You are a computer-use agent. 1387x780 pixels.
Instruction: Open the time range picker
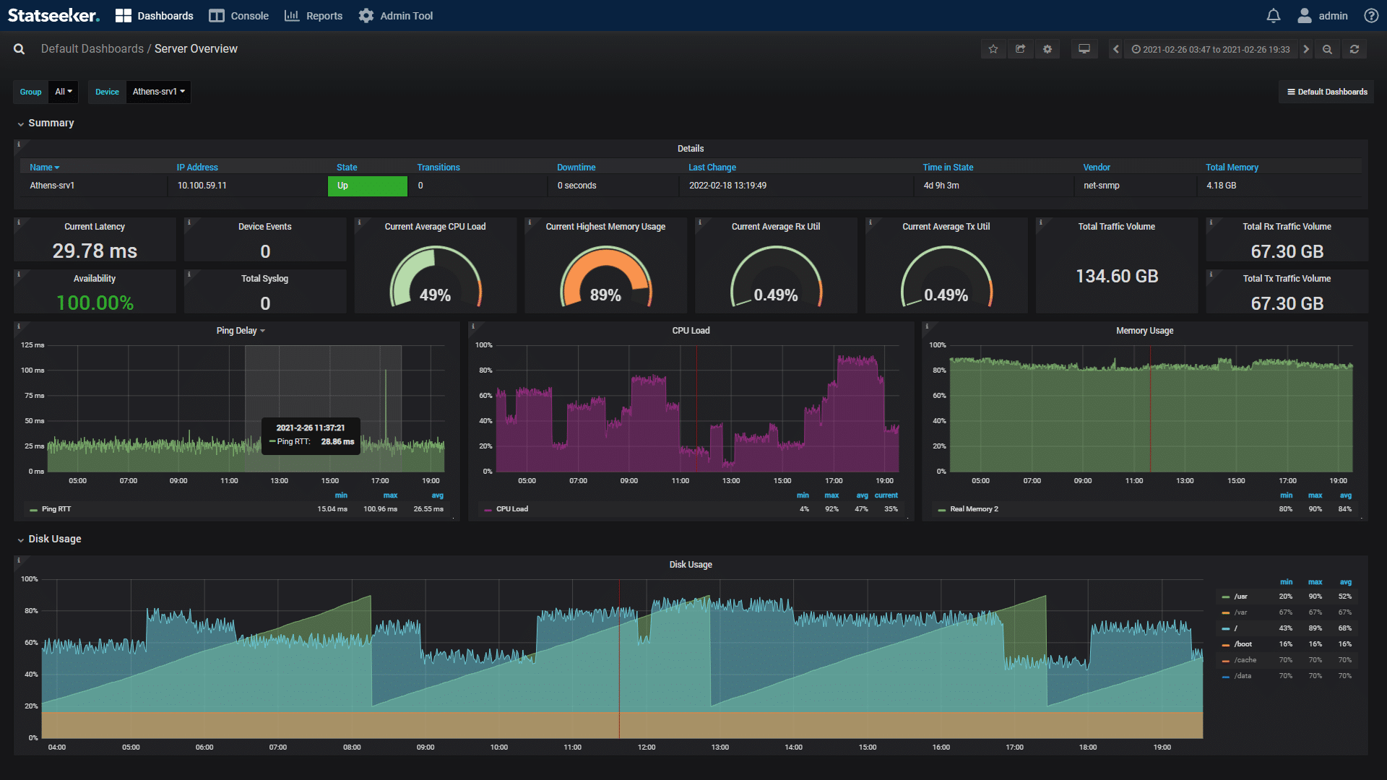(1211, 49)
